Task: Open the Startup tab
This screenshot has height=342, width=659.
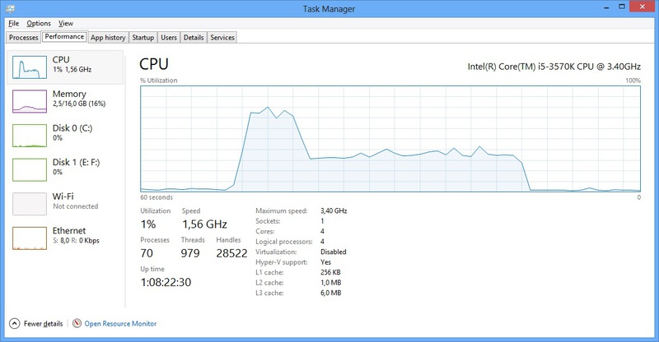Action: coord(143,37)
